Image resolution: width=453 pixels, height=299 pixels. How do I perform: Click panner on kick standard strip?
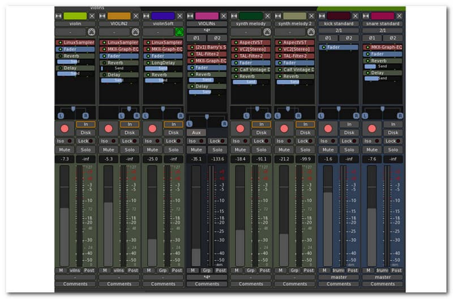pyautogui.click(x=339, y=112)
